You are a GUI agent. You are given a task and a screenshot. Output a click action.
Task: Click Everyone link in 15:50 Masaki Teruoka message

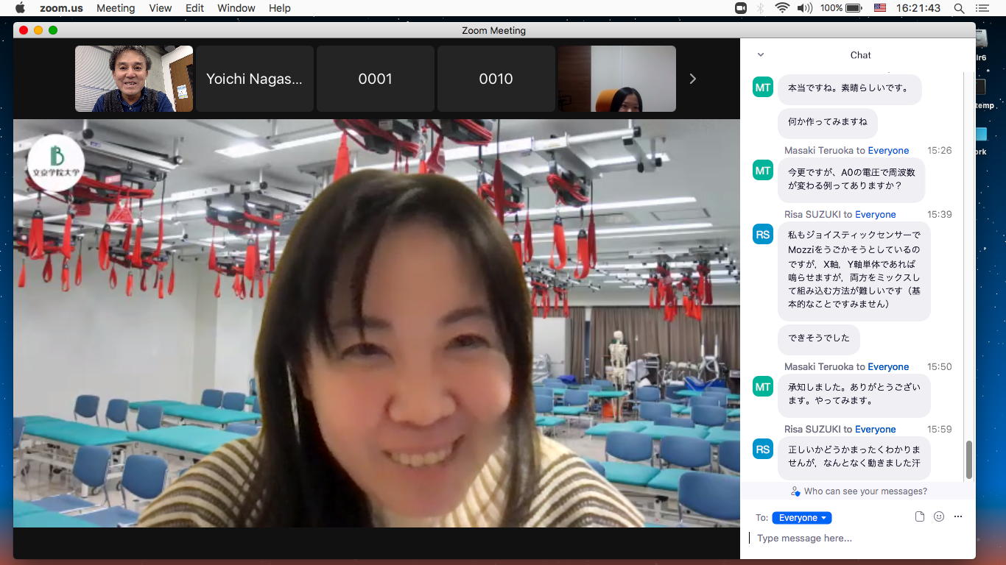click(888, 367)
